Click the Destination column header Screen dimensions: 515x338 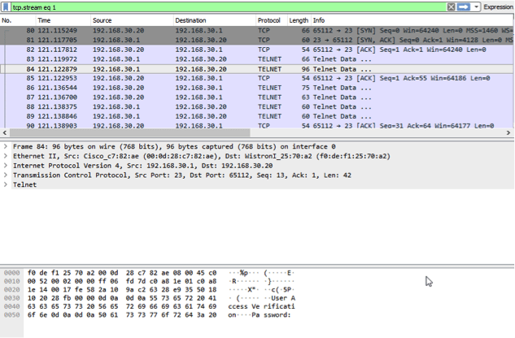point(190,19)
